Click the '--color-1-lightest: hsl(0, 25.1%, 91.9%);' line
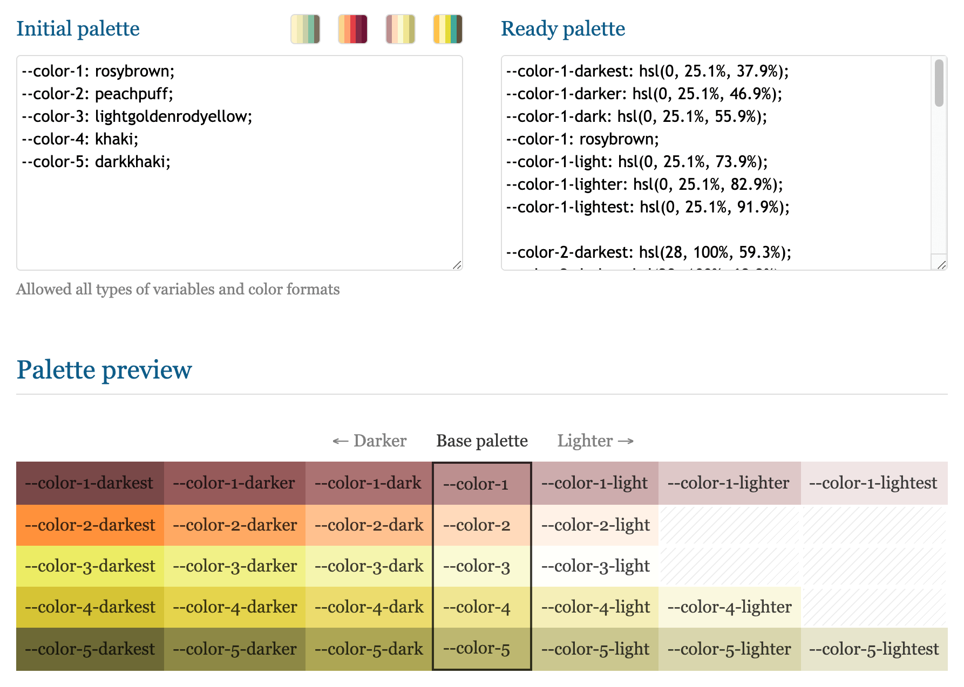964x687 pixels. tap(648, 207)
